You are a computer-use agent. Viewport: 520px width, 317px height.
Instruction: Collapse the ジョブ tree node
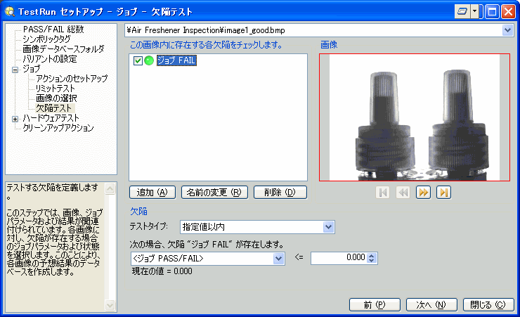(15, 69)
